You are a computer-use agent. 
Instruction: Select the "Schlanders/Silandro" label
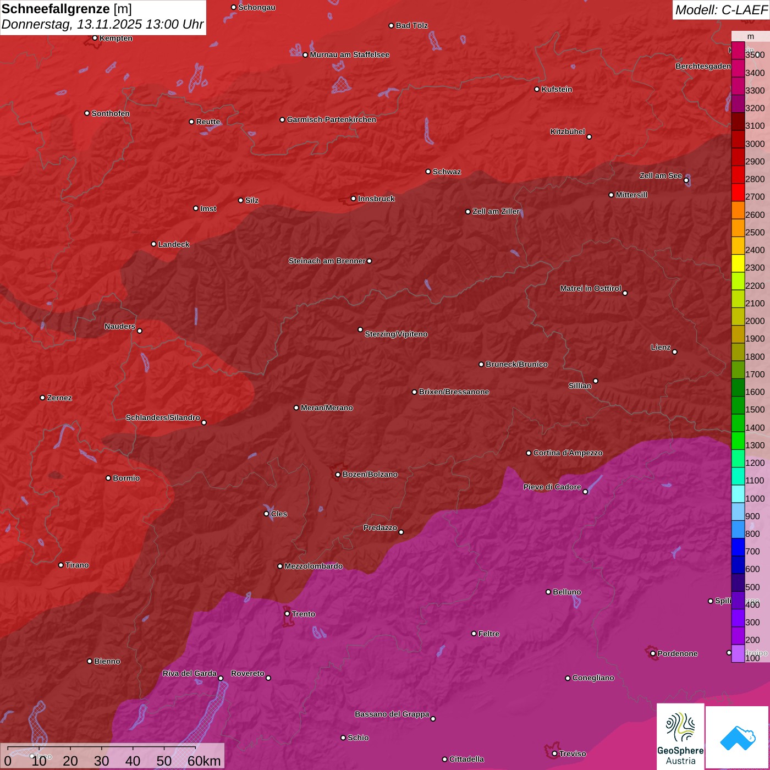(x=163, y=417)
